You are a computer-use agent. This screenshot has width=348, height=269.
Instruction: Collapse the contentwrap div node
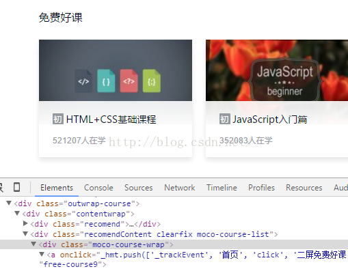tap(17, 213)
